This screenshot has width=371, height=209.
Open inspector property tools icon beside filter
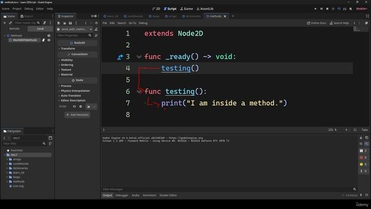point(96,35)
